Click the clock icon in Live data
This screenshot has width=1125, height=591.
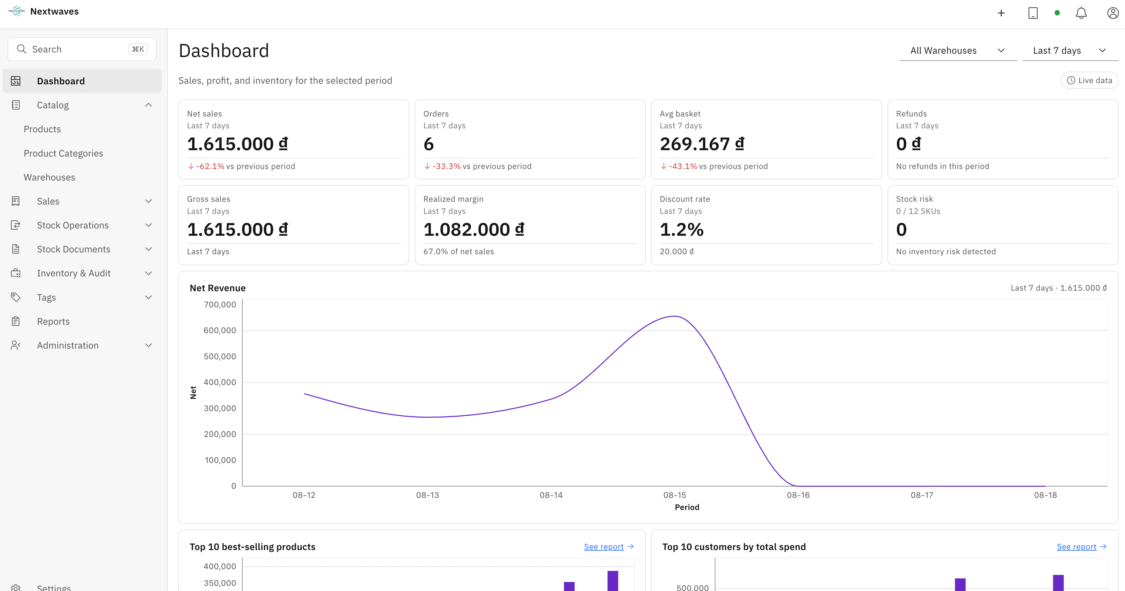coord(1071,80)
